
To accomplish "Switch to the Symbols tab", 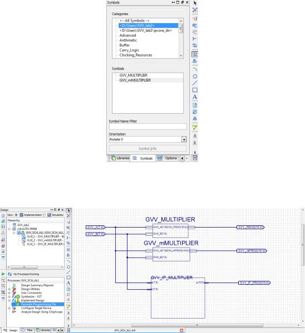I will pyautogui.click(x=142, y=158).
